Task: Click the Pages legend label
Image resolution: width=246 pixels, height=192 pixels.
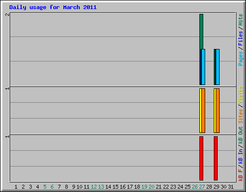Action: tap(240, 59)
